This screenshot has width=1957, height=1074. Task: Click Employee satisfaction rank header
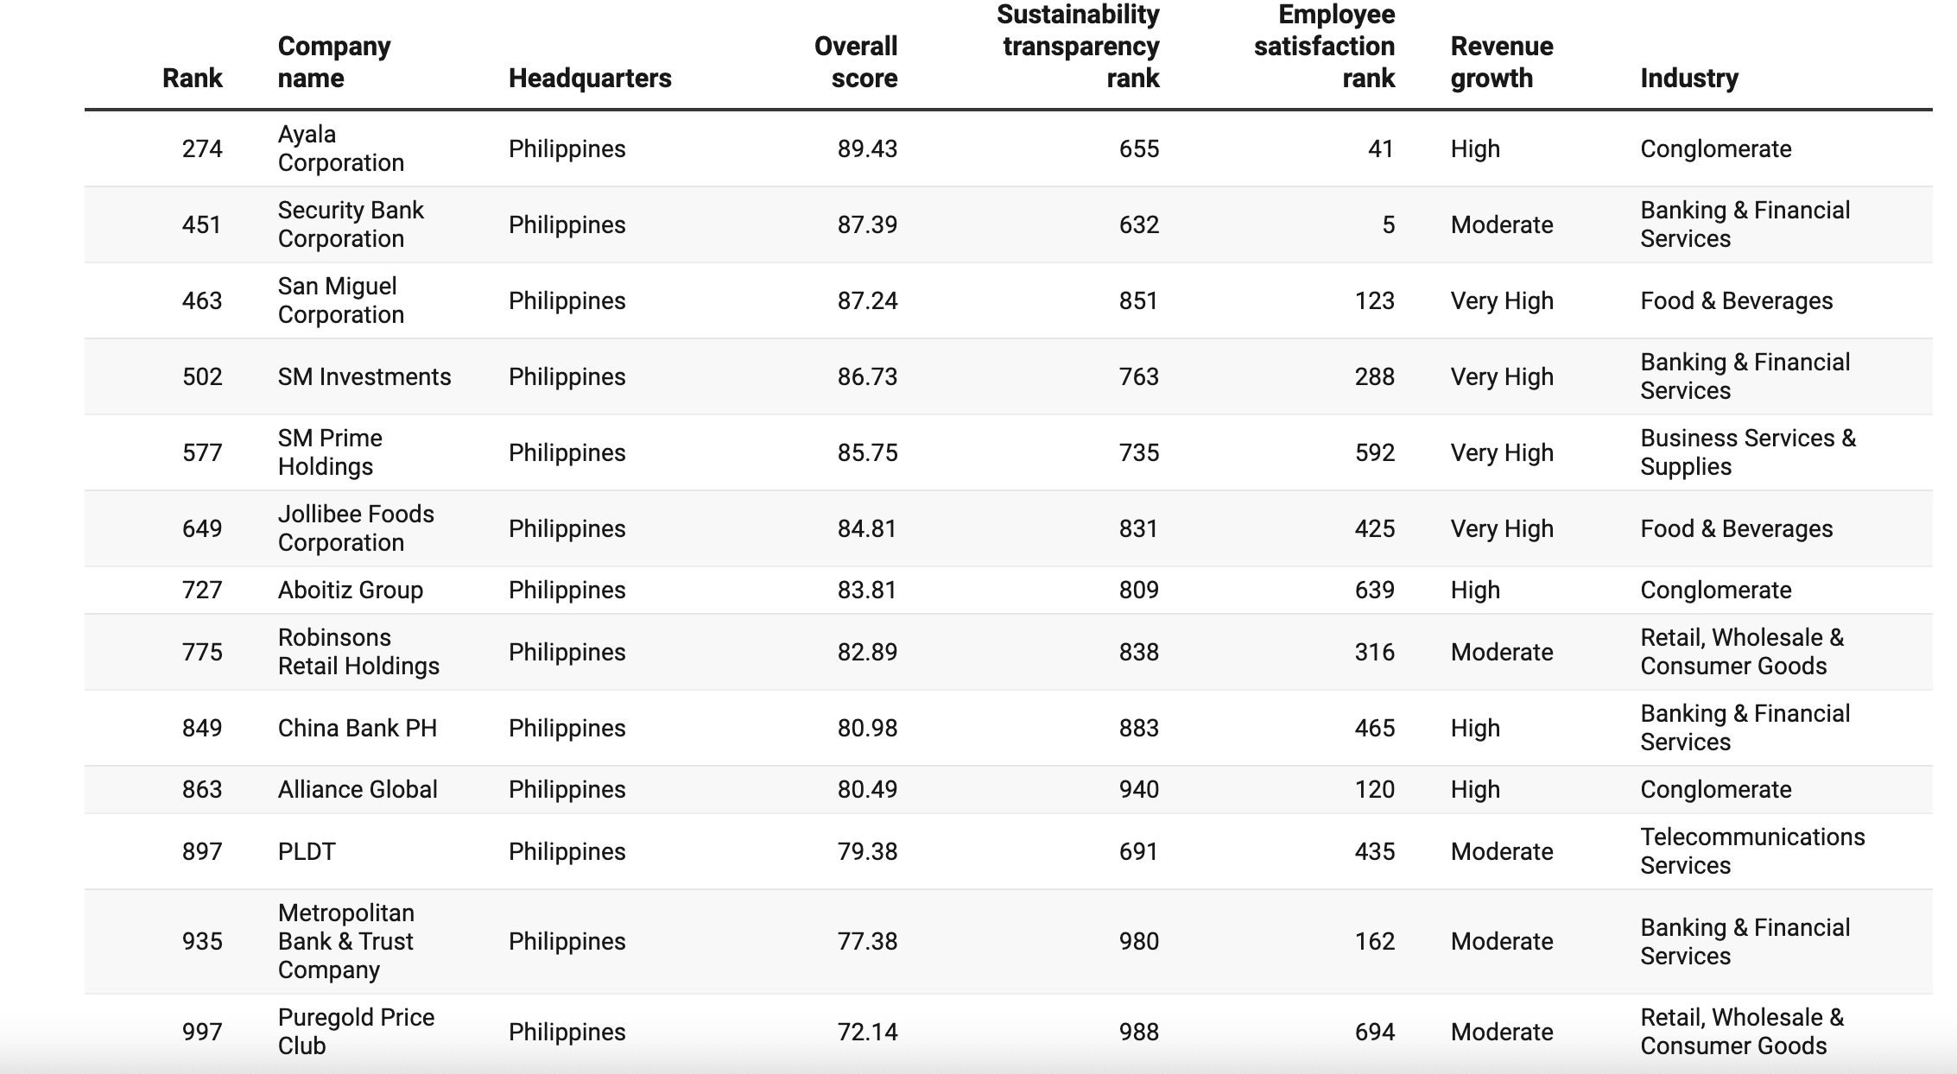point(1324,47)
